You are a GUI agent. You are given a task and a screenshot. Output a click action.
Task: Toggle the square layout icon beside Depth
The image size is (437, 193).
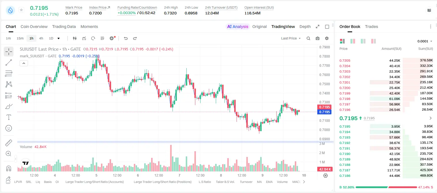(327, 27)
